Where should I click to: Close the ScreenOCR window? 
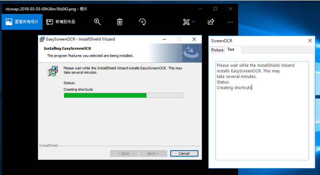tap(310, 41)
